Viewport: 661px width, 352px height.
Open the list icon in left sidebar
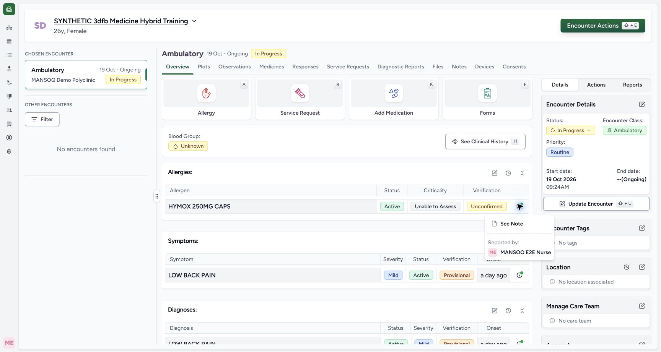[9, 55]
